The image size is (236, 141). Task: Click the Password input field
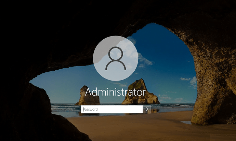tap(112, 109)
